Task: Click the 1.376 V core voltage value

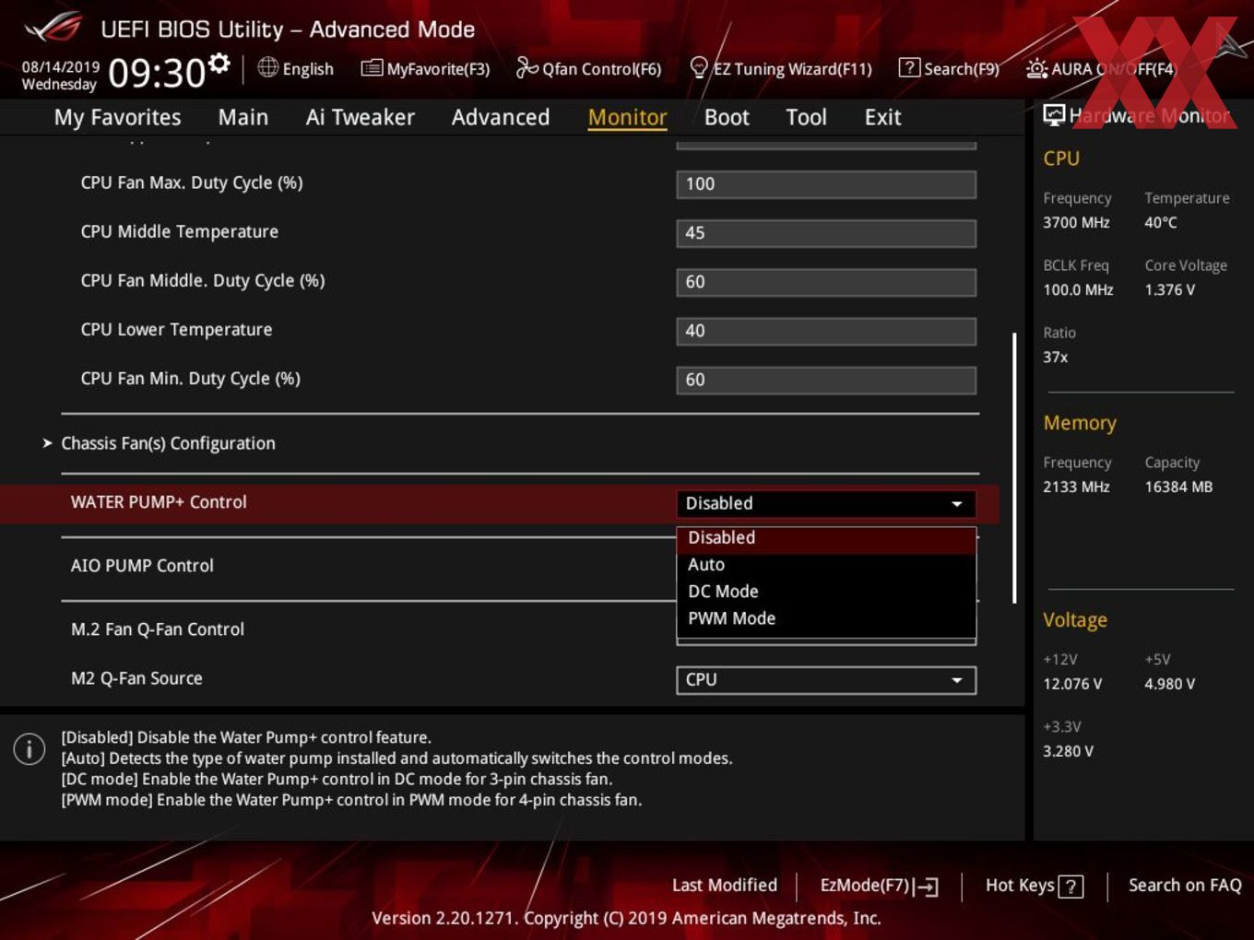Action: (1170, 289)
